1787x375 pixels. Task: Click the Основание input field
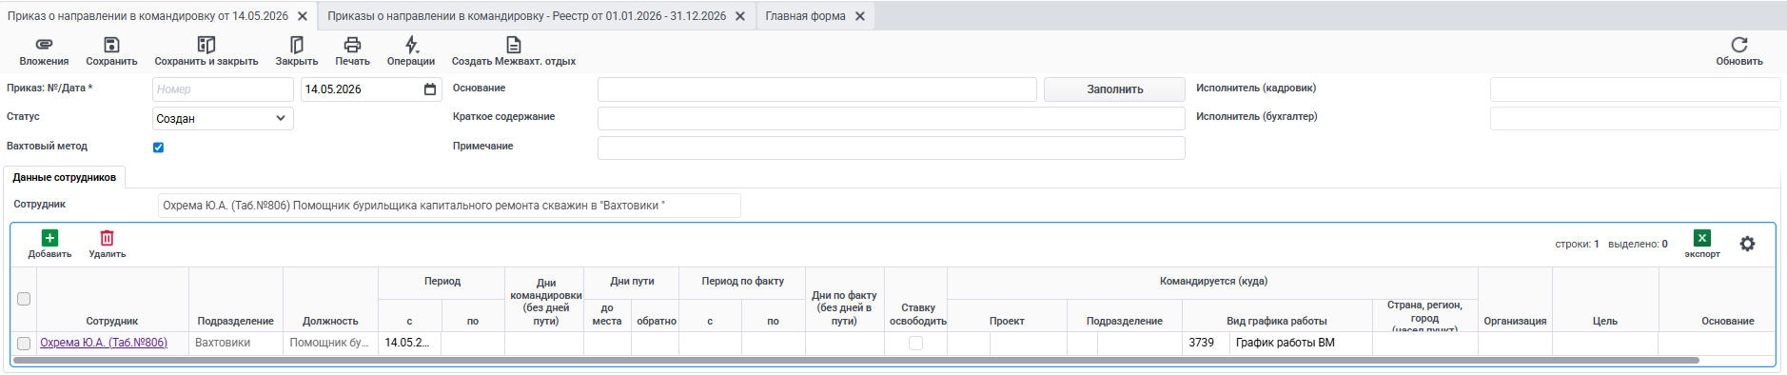[816, 89]
